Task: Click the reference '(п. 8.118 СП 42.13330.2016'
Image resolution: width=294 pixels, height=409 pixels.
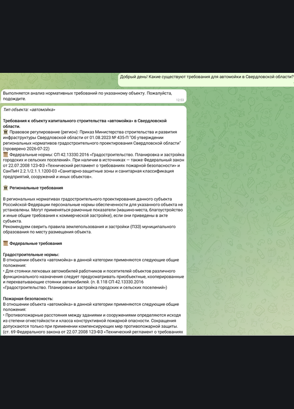Action: click(117, 282)
